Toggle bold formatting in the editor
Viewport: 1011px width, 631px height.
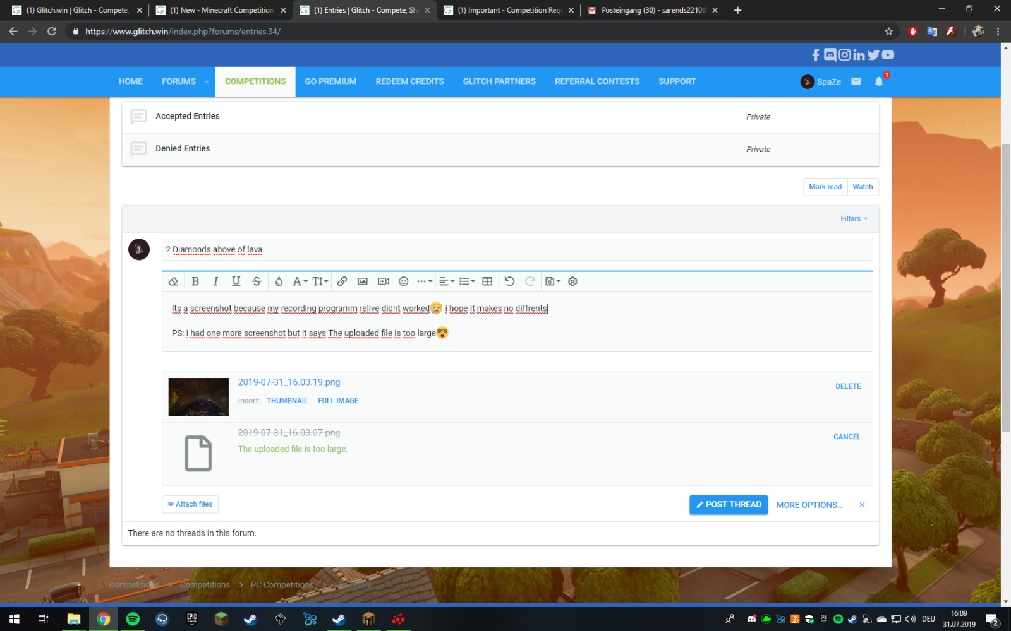click(195, 281)
